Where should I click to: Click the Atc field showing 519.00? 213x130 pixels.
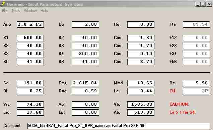pos(141,112)
